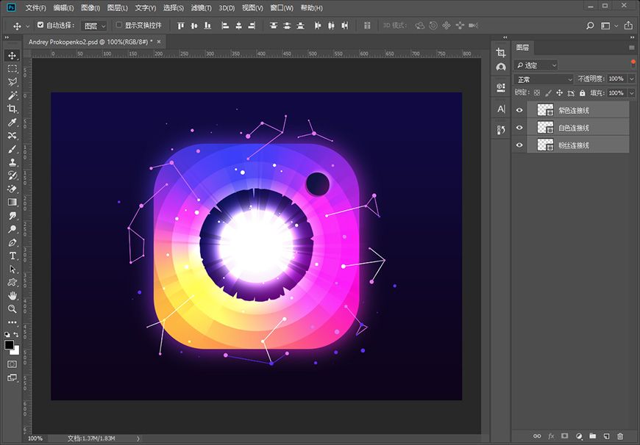Open the 文件(F) menu

click(x=35, y=8)
